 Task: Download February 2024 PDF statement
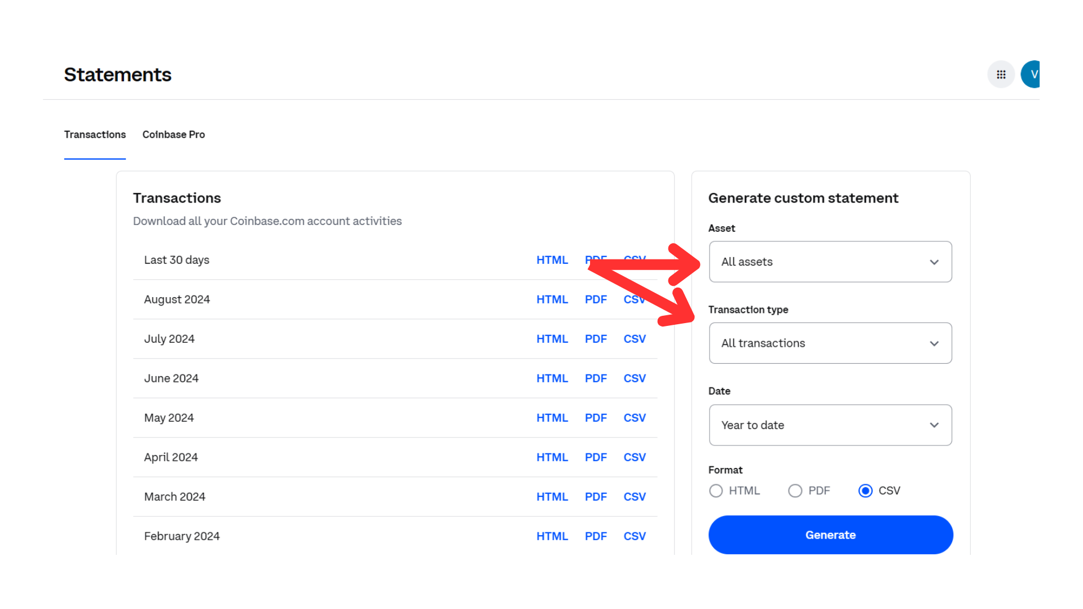(x=596, y=536)
